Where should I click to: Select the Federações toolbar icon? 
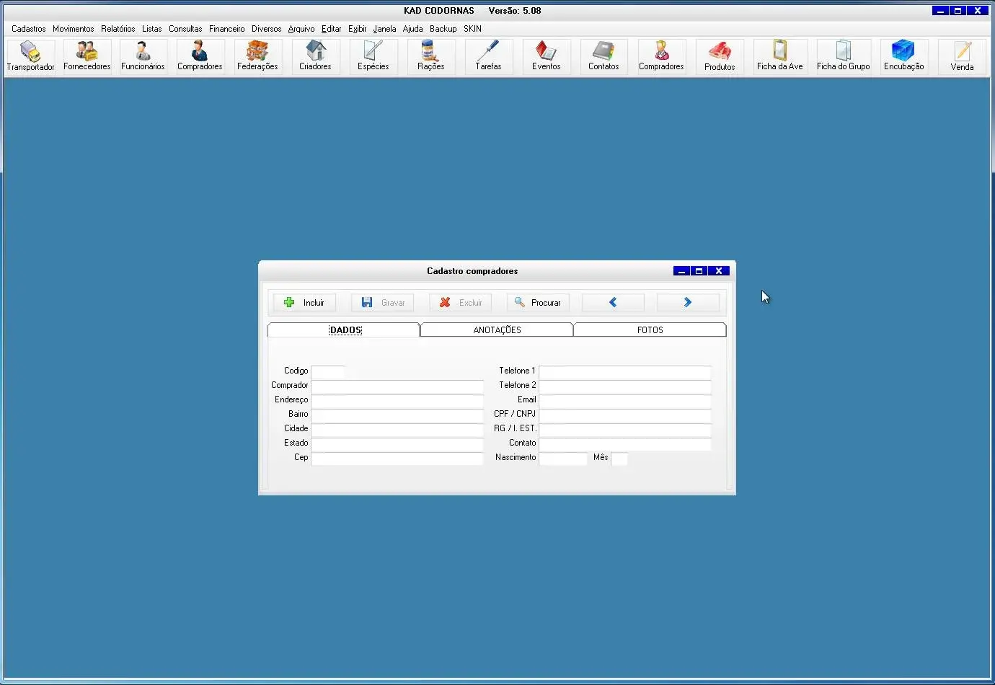tap(257, 56)
